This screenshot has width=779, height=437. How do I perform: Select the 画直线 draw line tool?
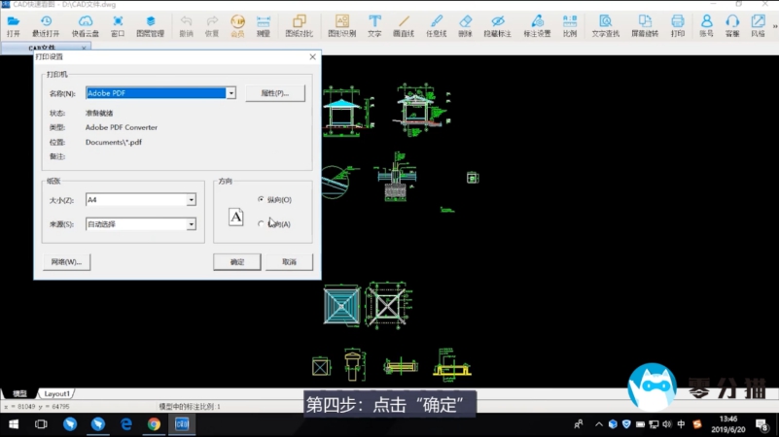403,26
